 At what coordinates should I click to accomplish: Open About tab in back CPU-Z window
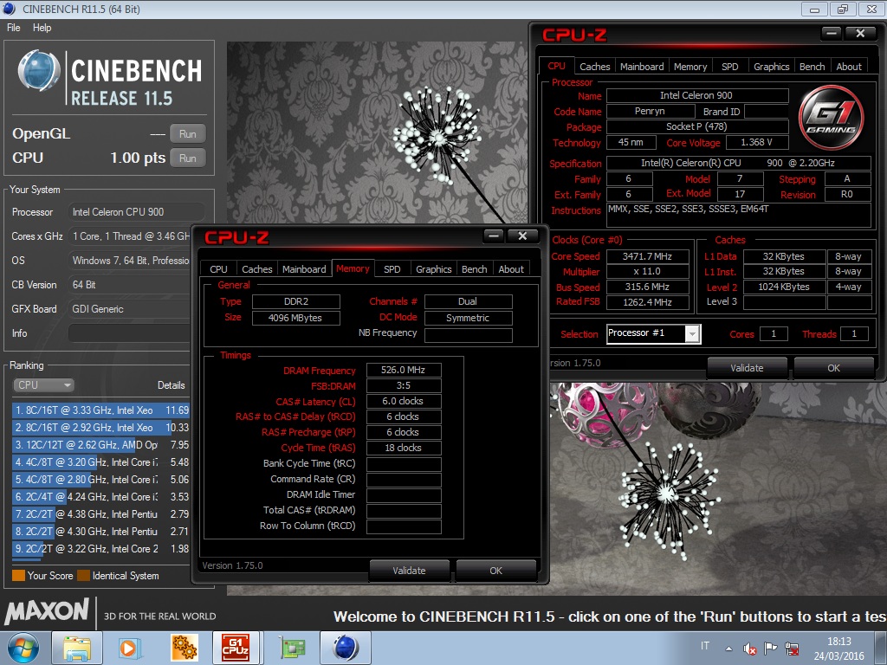pos(849,66)
